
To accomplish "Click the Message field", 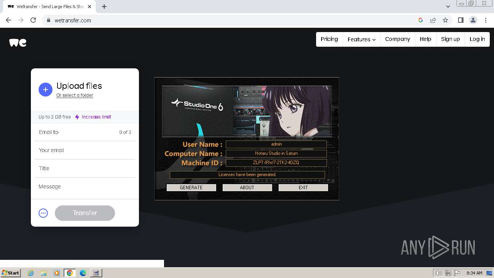I will pyautogui.click(x=85, y=186).
